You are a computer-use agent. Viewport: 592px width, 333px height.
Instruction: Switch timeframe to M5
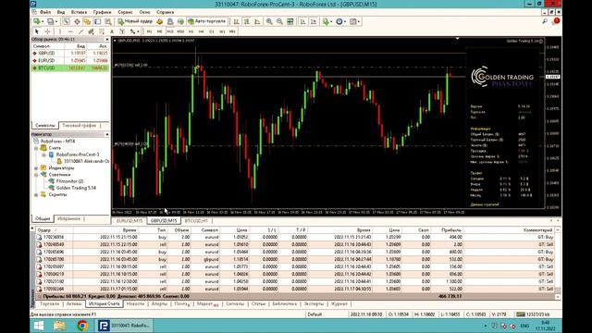tap(159, 31)
